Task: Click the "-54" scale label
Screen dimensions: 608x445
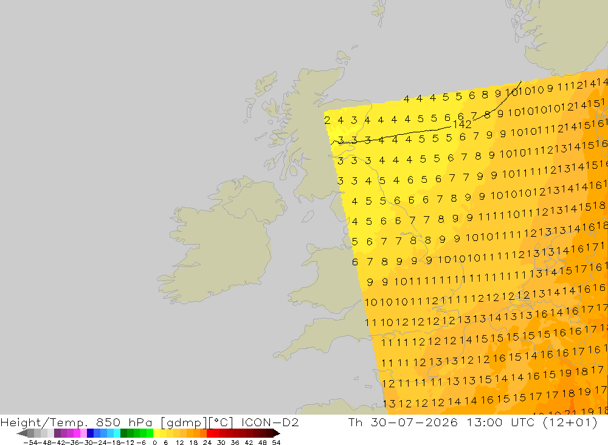Action: point(30,443)
